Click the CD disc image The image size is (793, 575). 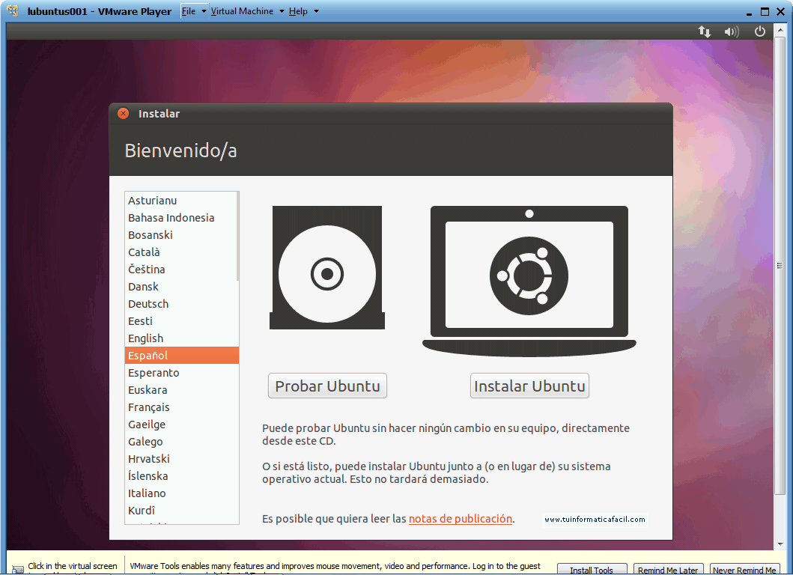click(327, 267)
